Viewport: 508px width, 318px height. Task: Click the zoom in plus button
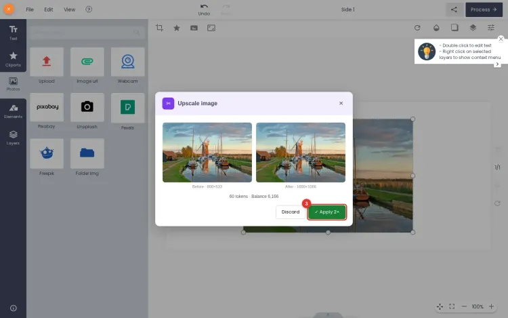[x=492, y=306]
